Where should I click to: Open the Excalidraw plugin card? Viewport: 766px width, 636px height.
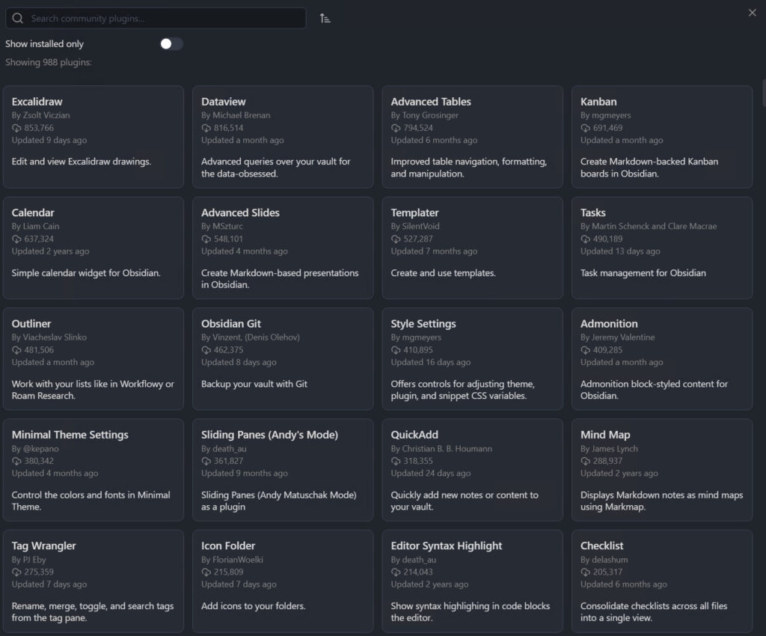[x=94, y=137]
